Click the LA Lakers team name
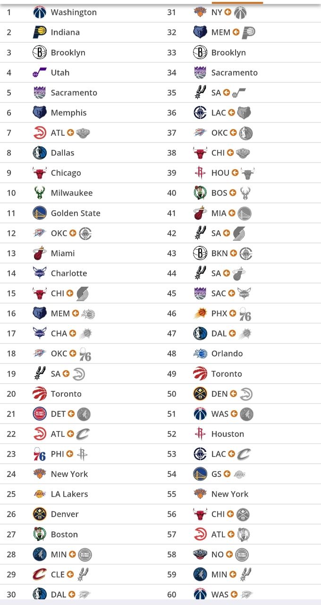This screenshot has width=321, height=605. 69,494
